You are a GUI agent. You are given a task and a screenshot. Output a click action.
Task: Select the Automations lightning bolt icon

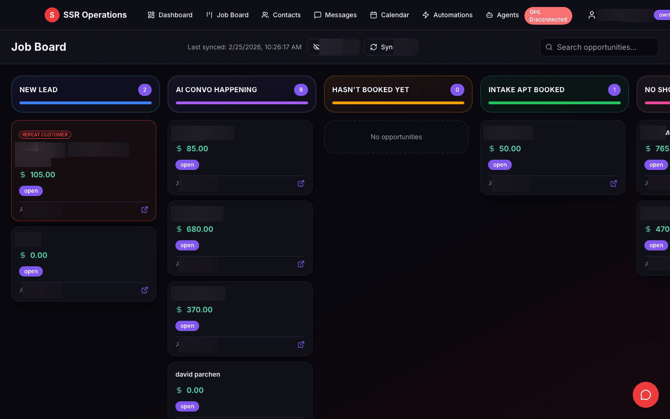click(x=426, y=14)
